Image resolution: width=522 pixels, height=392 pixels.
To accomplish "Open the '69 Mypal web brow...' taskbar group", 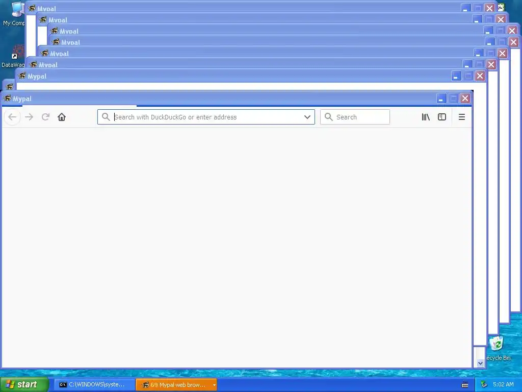I will pos(176,385).
